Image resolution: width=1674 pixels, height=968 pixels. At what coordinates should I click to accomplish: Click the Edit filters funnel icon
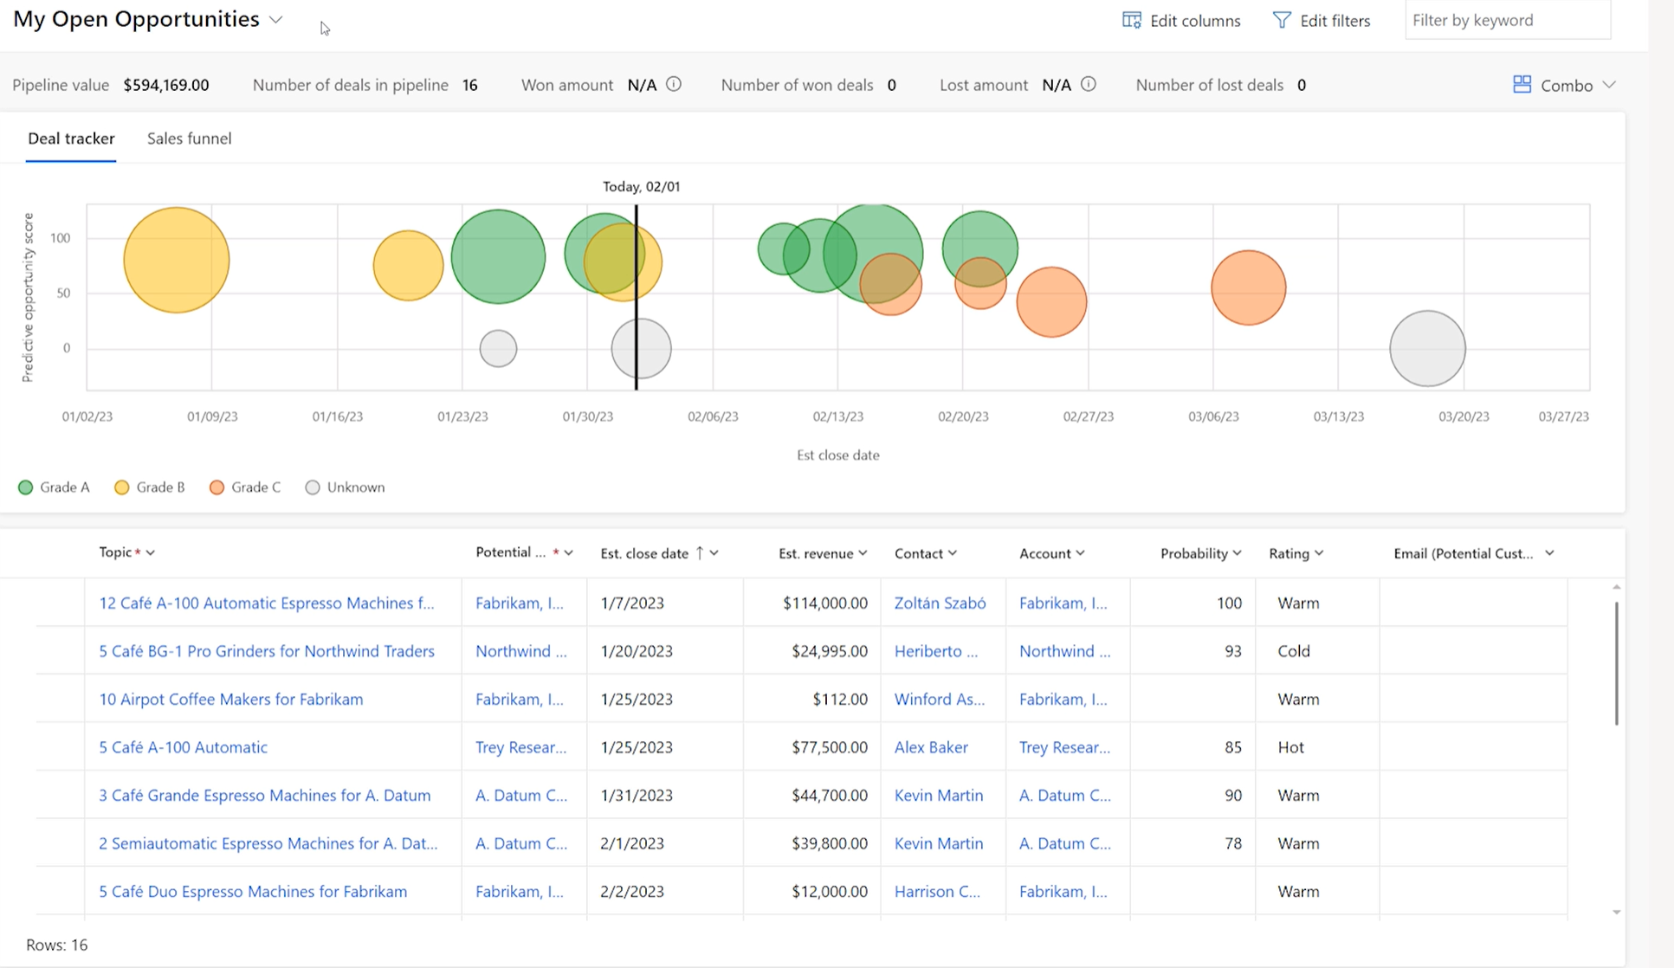pos(1282,20)
